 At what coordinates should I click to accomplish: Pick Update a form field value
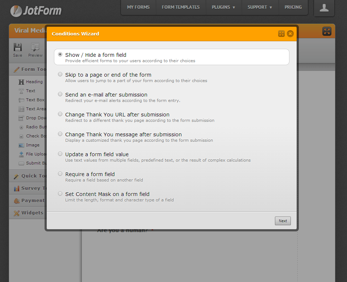pos(60,154)
